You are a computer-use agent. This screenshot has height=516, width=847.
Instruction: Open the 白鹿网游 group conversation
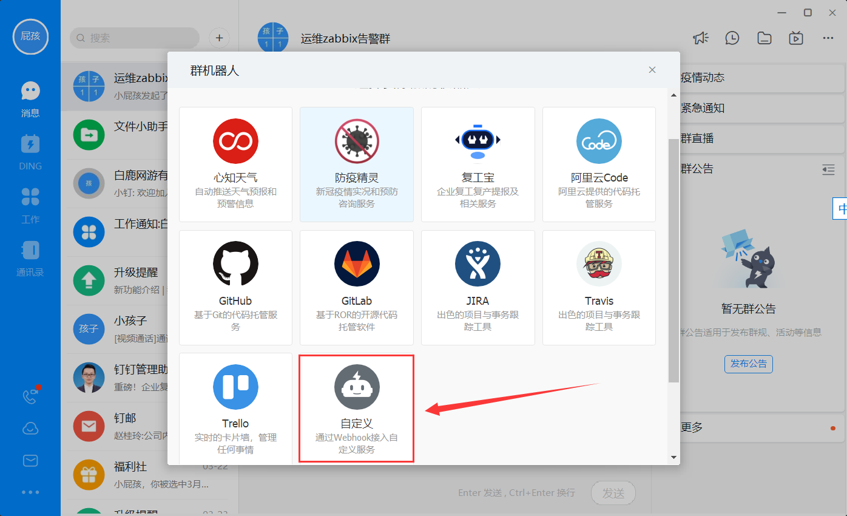point(115,183)
